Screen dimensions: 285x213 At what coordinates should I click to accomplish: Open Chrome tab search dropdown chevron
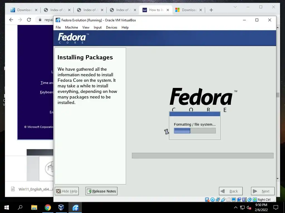[x=235, y=7]
